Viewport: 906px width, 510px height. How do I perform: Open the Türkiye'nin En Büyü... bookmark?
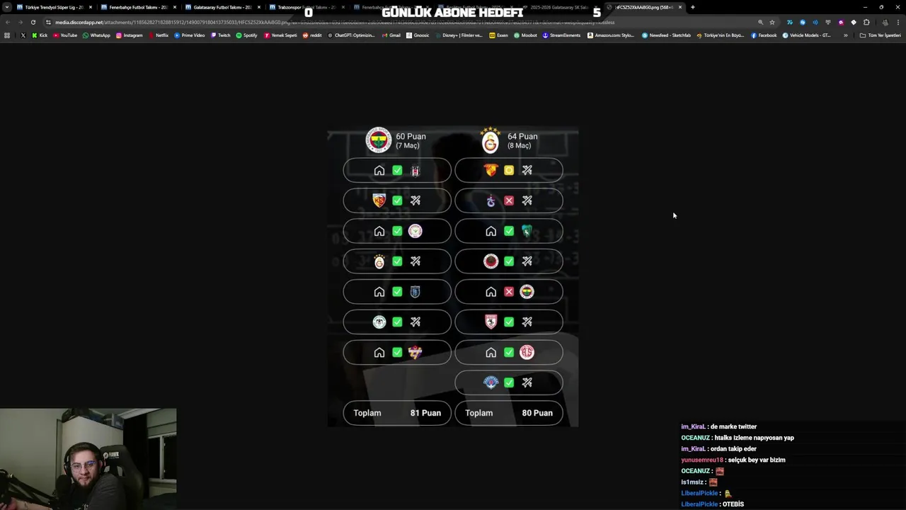click(x=721, y=35)
